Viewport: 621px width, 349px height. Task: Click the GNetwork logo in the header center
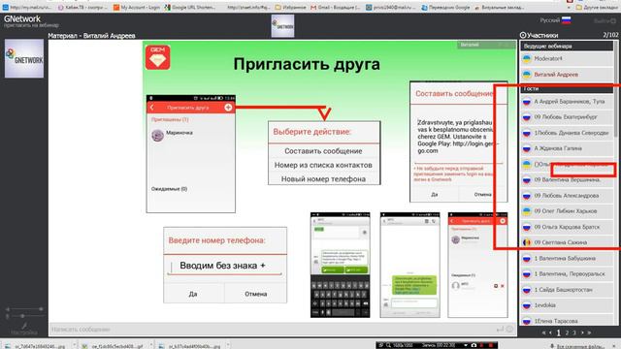[282, 26]
